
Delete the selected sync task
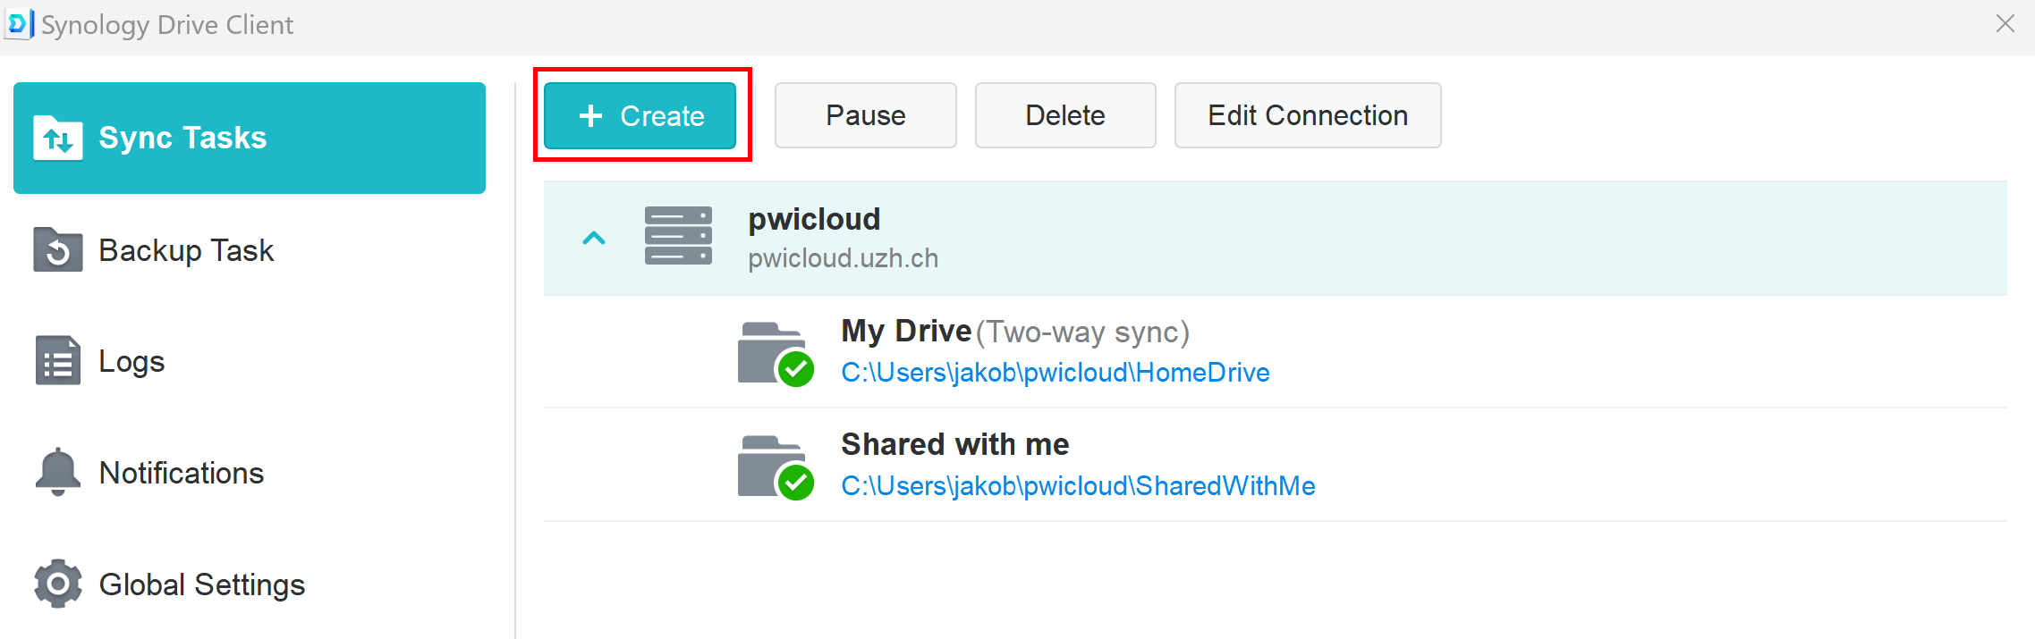click(x=1065, y=115)
